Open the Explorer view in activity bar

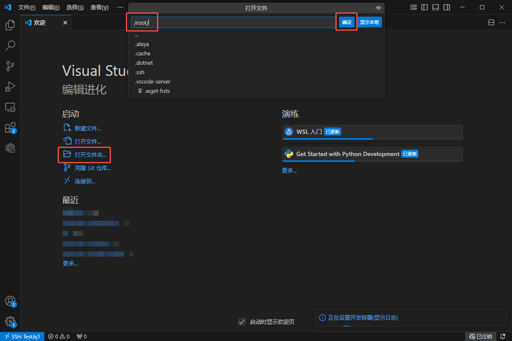pyautogui.click(x=10, y=25)
